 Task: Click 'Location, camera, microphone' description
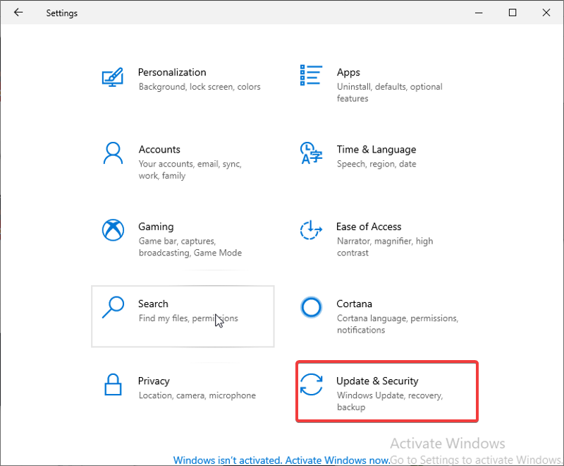pyautogui.click(x=197, y=395)
